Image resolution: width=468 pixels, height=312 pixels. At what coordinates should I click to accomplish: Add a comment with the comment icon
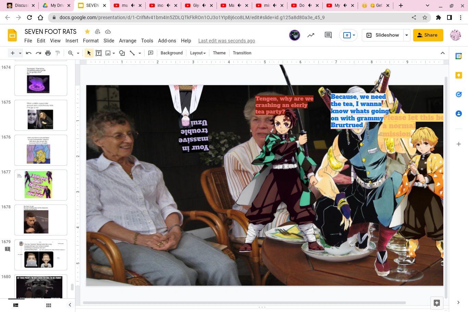click(150, 53)
